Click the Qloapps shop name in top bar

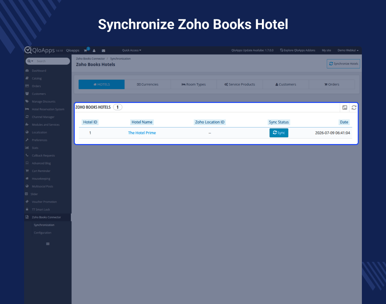[x=73, y=50]
